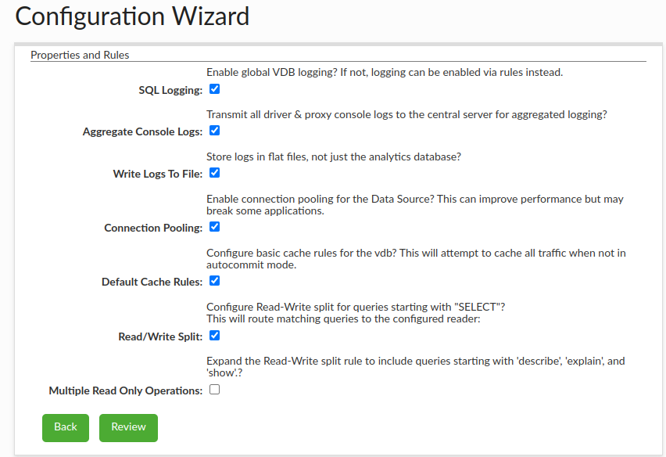Click the 'Read/Write Split:' label text
This screenshot has width=666, height=457.
[159, 337]
